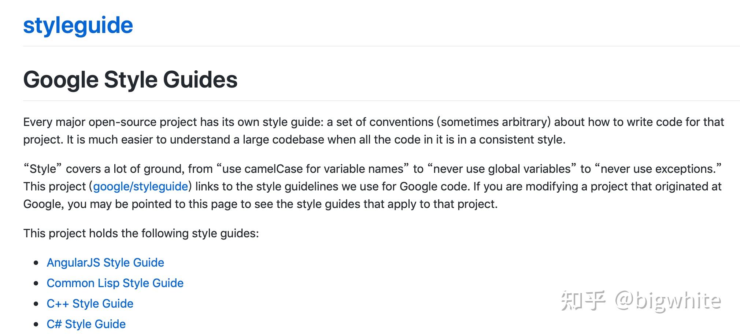Click 'This project holds the following style guides:'
The height and width of the screenshot is (334, 740).
[x=141, y=233]
